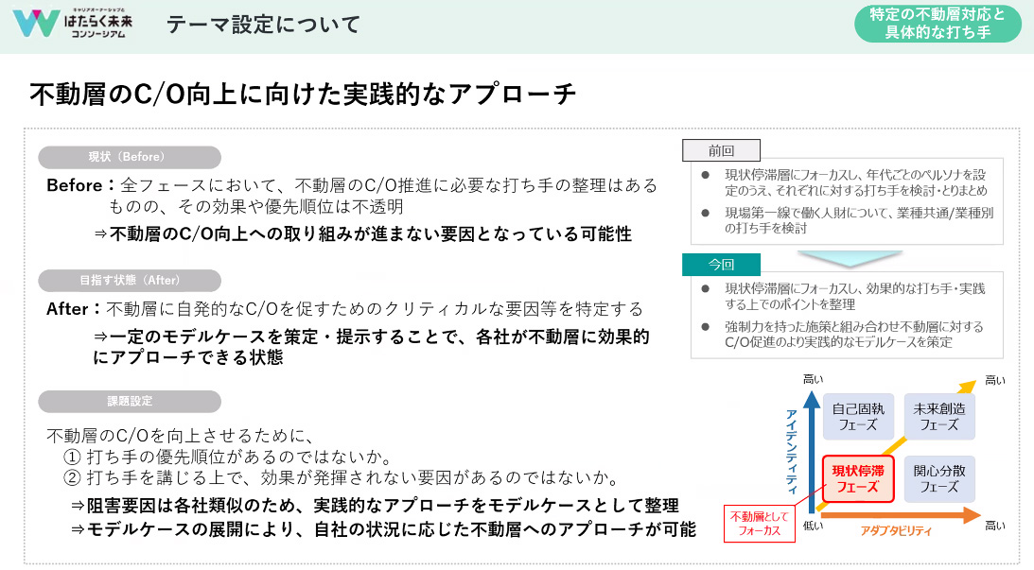Image resolution: width=1034 pixels, height=570 pixels.
Task: Click the 目指す状態（After）gray label
Action: (130, 280)
